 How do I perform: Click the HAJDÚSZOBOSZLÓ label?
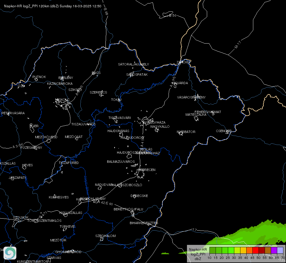[127, 185]
